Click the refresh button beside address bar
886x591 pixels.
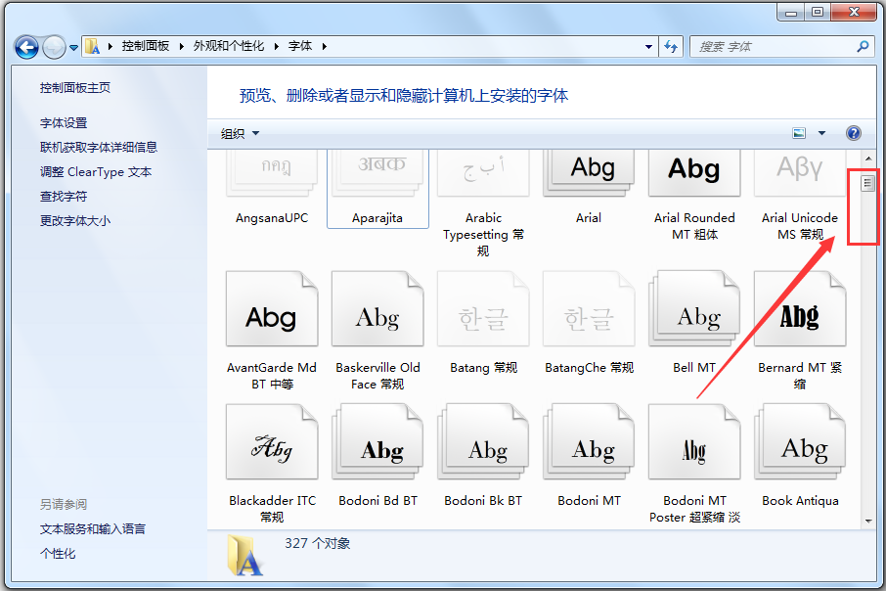[671, 46]
